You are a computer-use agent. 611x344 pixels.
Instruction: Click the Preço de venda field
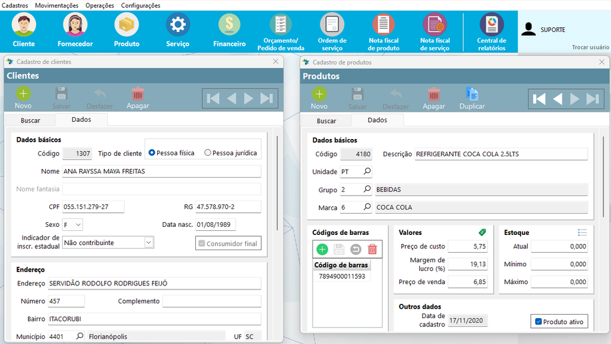(468, 282)
